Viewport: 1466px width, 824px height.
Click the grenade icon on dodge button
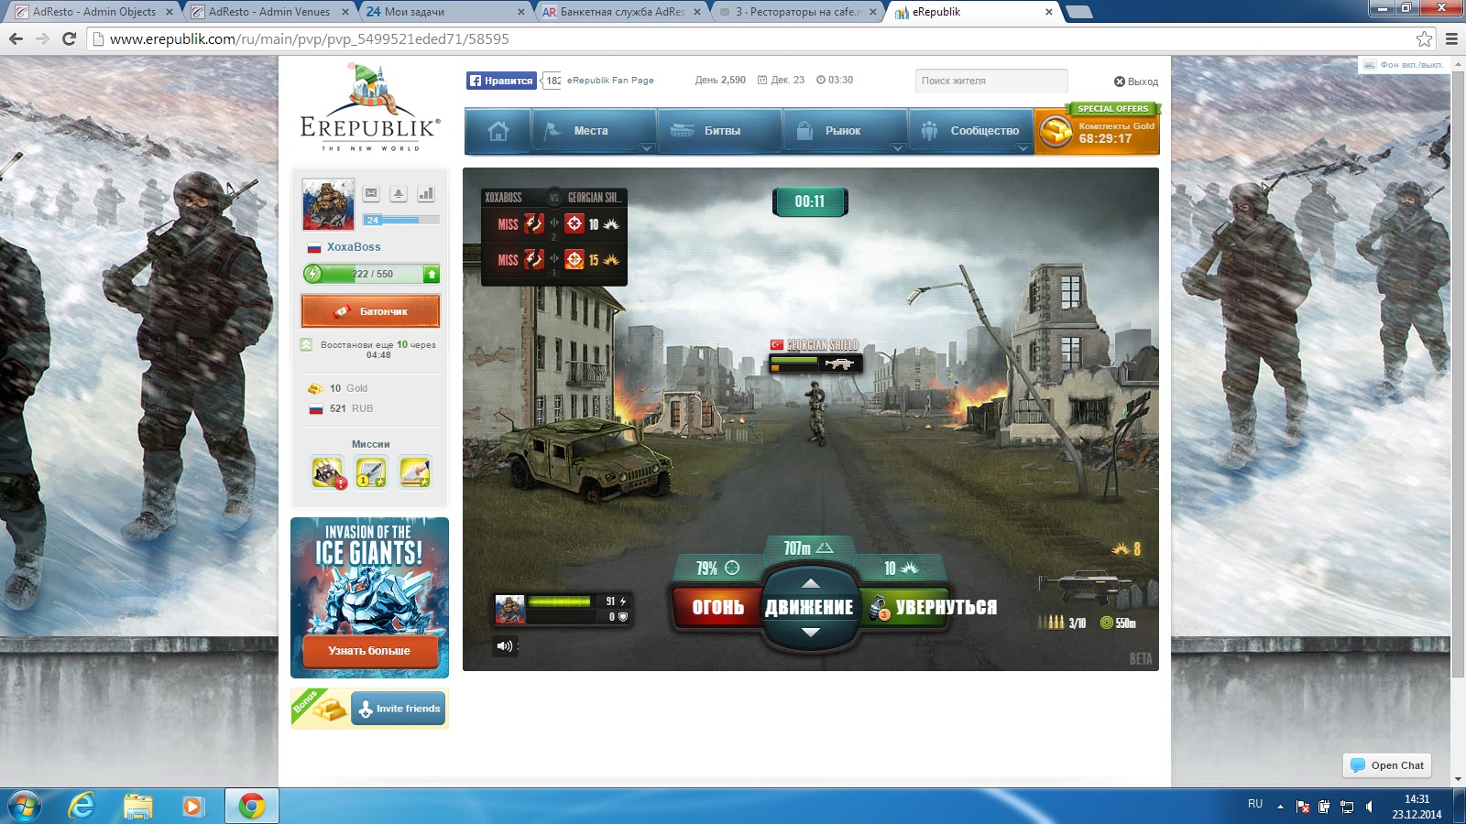(x=879, y=607)
